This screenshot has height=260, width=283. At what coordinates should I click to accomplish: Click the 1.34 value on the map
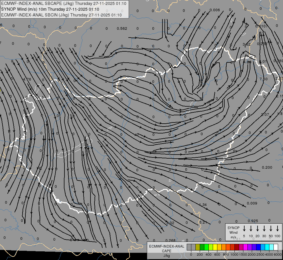(203, 205)
